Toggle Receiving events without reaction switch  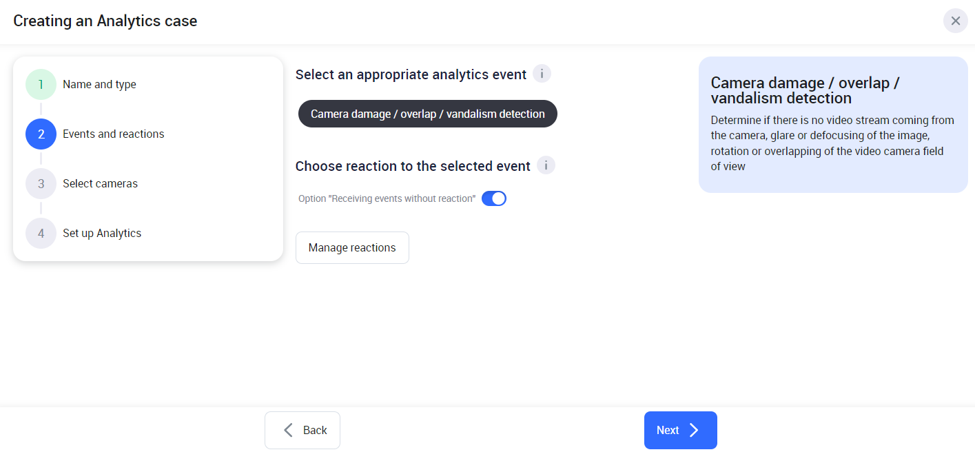[x=493, y=198]
